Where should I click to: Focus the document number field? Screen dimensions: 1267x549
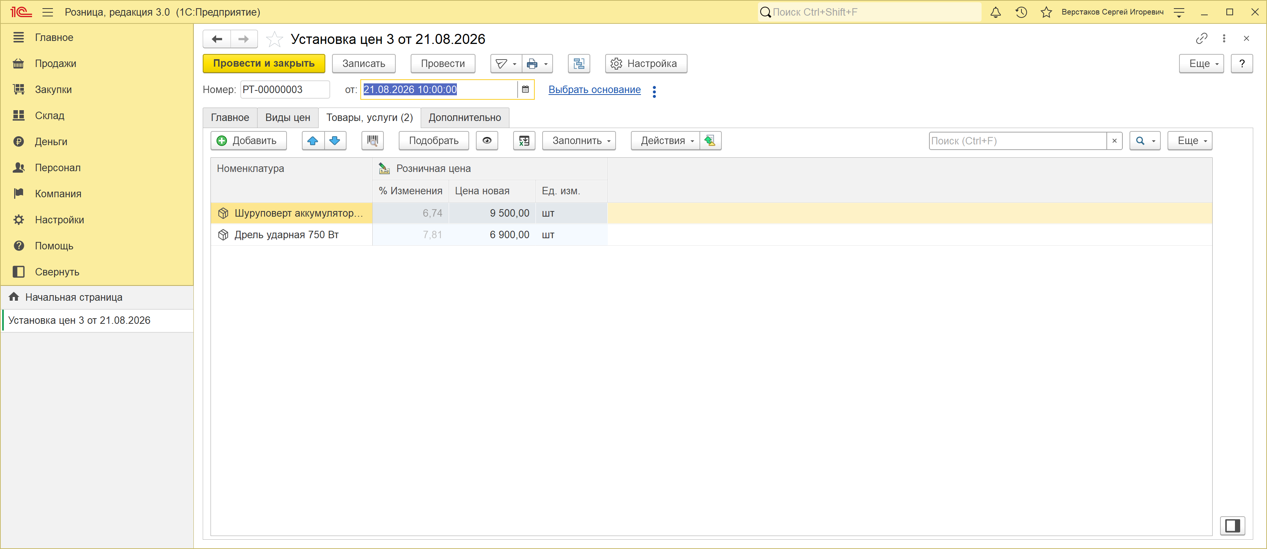click(x=285, y=89)
